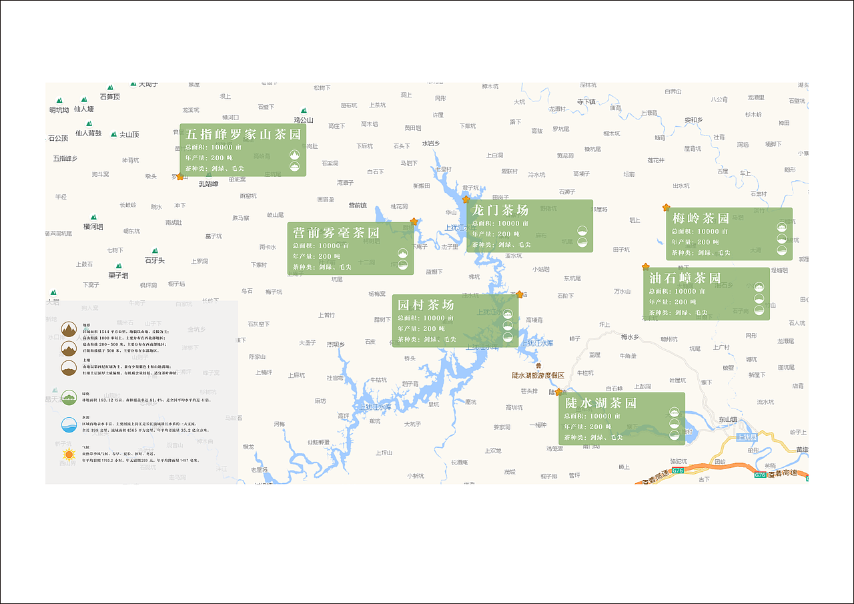Click the 五指峰罗家山茶园 card title
854x604 pixels.
(x=243, y=134)
